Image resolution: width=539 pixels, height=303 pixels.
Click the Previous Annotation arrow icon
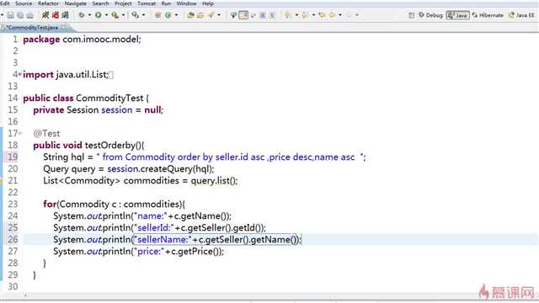pyautogui.click(x=305, y=15)
